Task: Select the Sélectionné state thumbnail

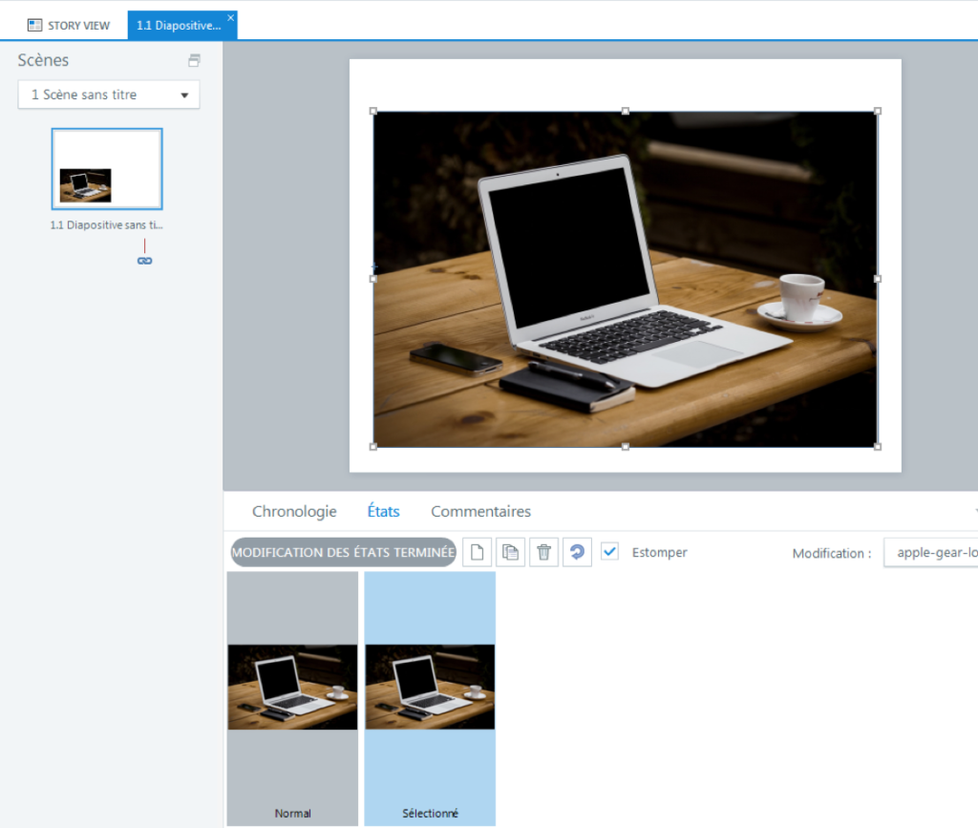Action: (430, 688)
